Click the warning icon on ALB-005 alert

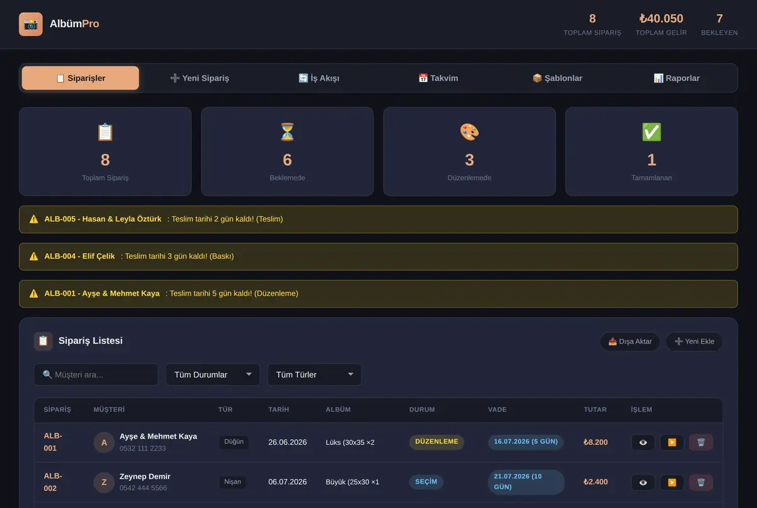34,219
